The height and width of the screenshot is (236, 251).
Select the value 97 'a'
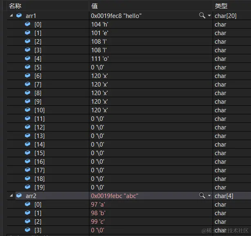(98, 205)
